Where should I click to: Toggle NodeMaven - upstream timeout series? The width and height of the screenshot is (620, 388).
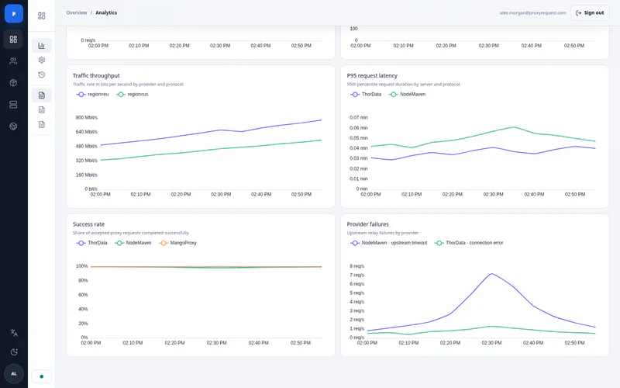tap(389, 243)
